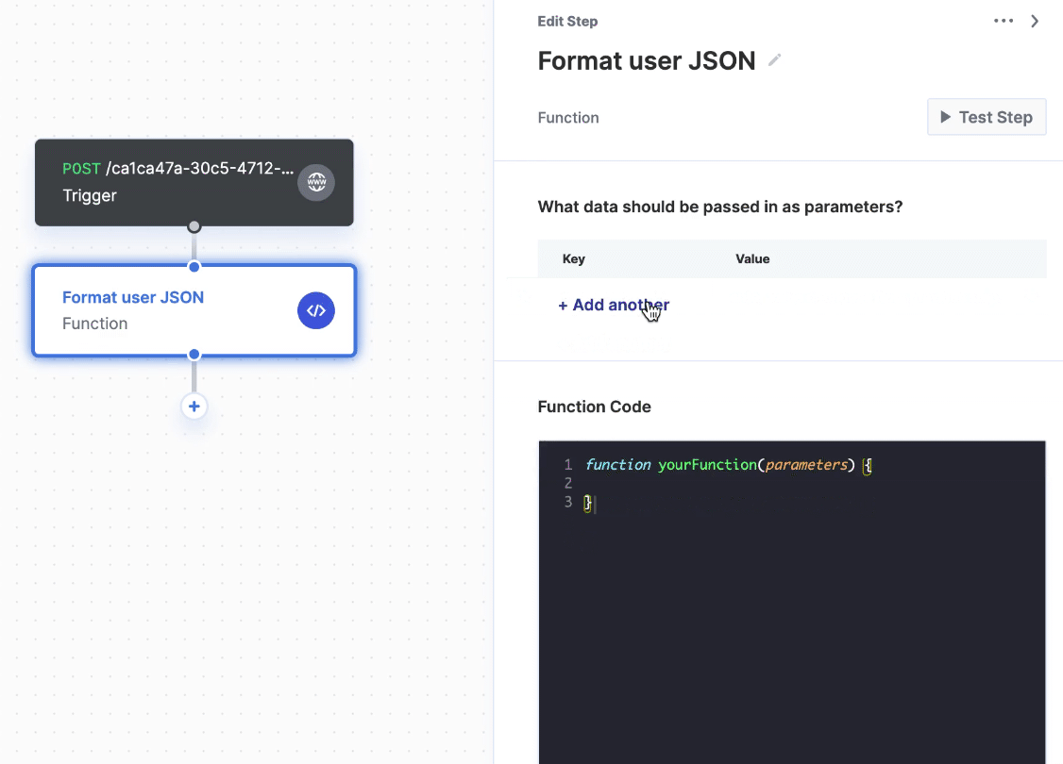Click the connector dot atop Function node
Image resolution: width=1063 pixels, height=764 pixels.
click(194, 267)
